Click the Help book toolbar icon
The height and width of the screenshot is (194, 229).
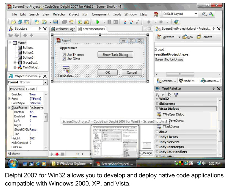coord(176,22)
